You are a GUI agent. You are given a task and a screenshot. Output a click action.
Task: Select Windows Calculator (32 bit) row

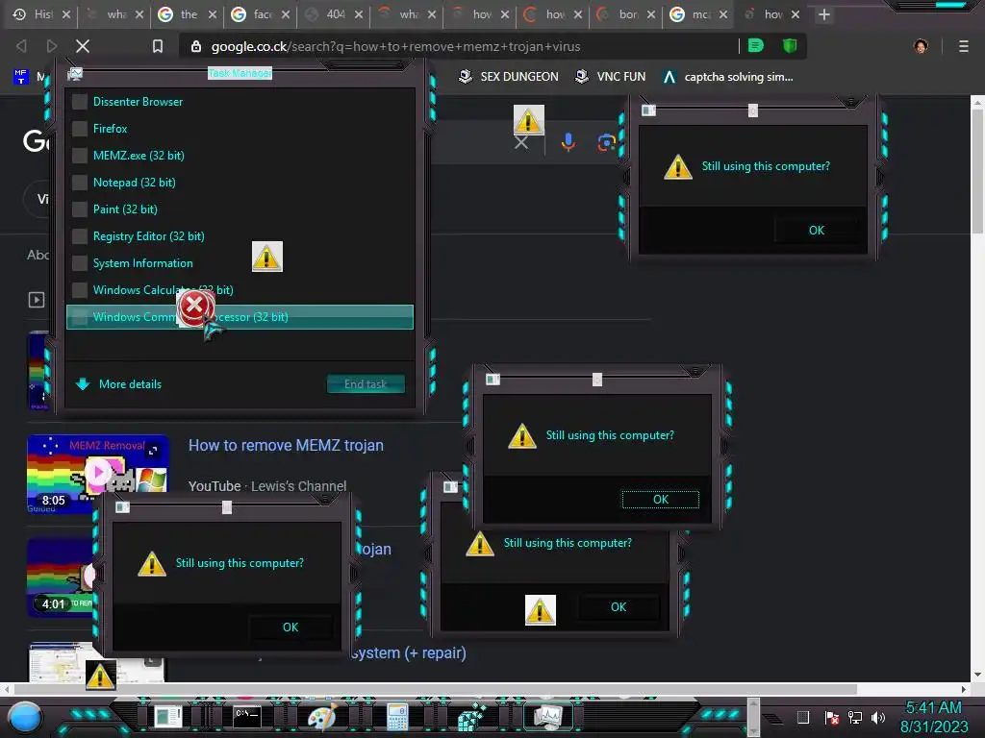coord(240,290)
